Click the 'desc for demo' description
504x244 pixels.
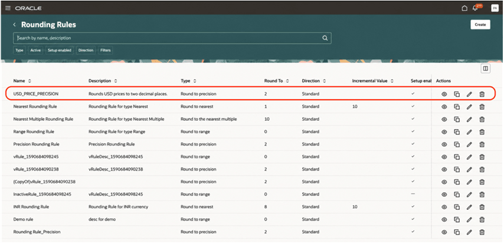click(102, 219)
